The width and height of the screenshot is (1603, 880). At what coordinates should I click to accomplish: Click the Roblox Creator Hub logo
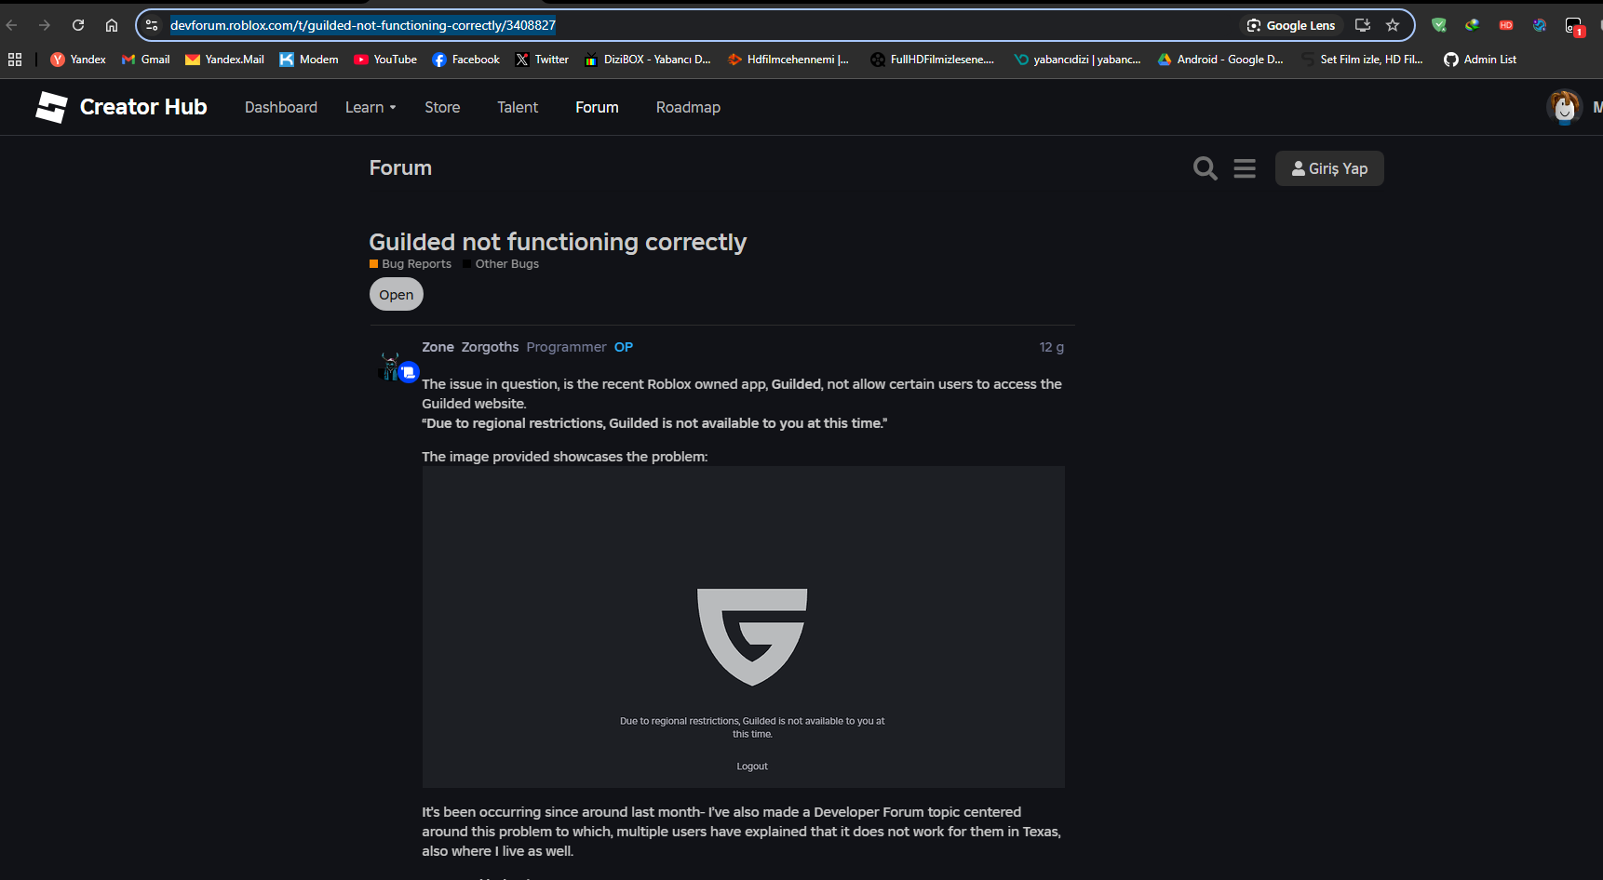[121, 107]
